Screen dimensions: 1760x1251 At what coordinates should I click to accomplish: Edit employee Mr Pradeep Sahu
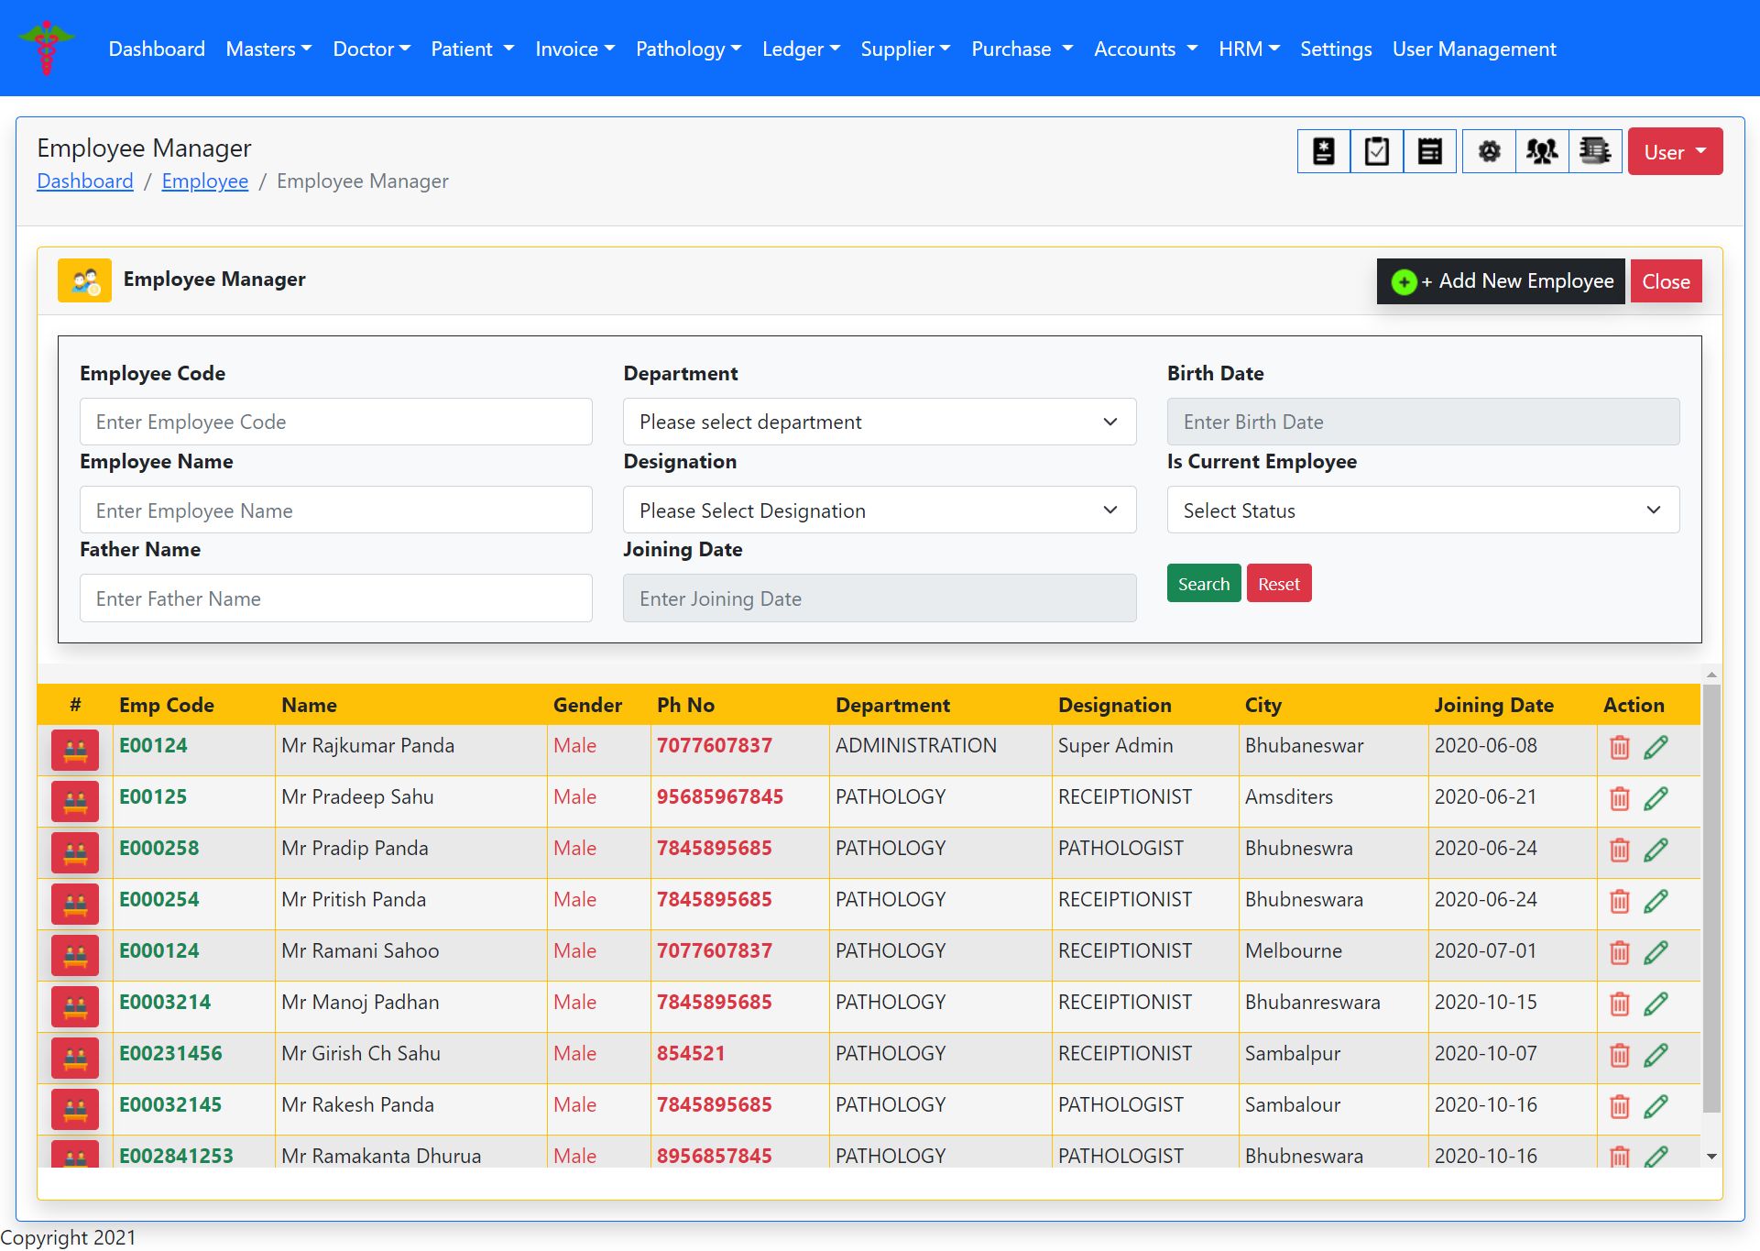(x=1656, y=799)
